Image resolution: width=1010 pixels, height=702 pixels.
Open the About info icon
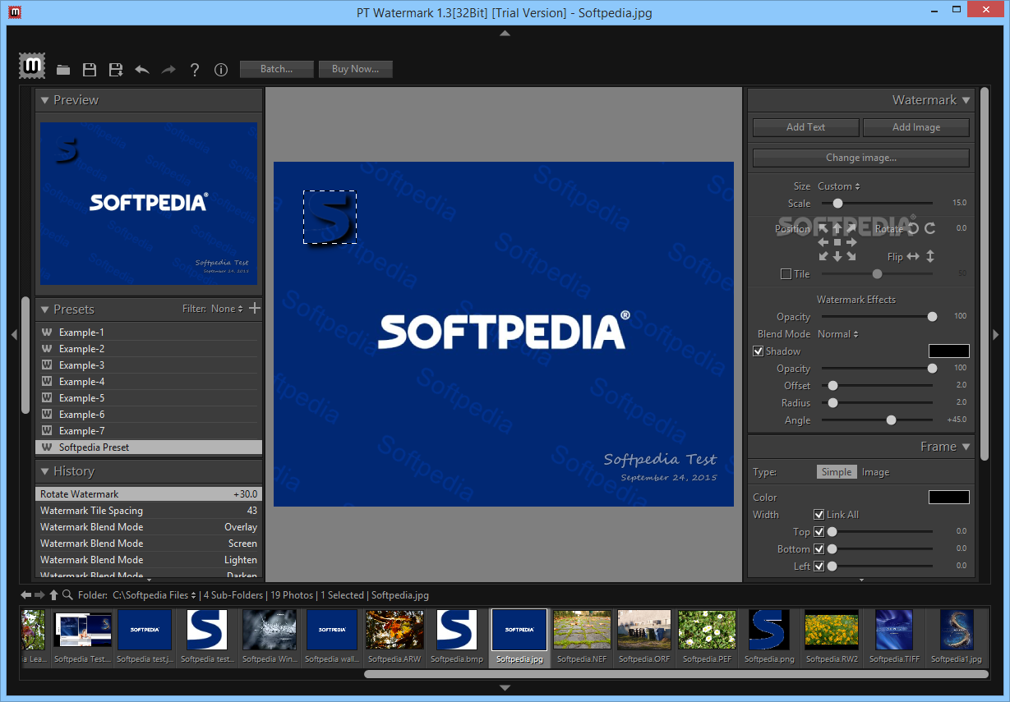pyautogui.click(x=221, y=70)
